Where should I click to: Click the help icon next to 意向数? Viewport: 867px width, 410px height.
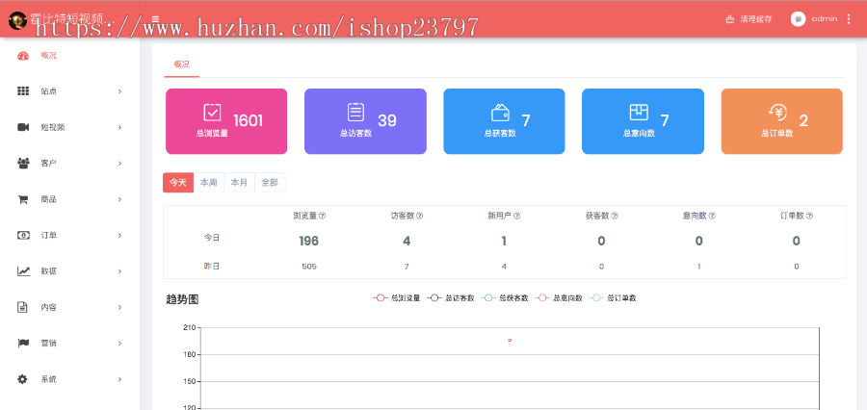tap(712, 216)
